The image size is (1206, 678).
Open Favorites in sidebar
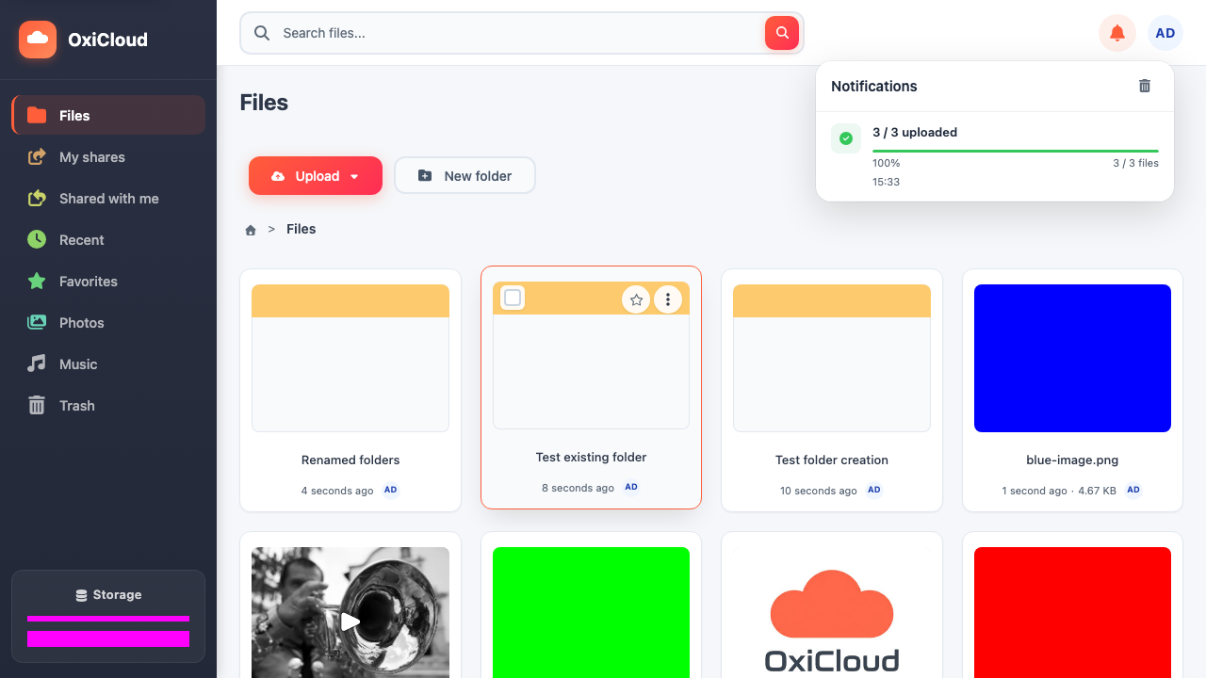pyautogui.click(x=108, y=282)
